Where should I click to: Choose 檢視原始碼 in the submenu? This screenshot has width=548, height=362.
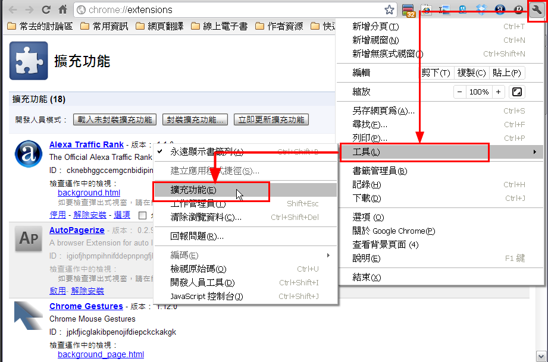(x=245, y=269)
